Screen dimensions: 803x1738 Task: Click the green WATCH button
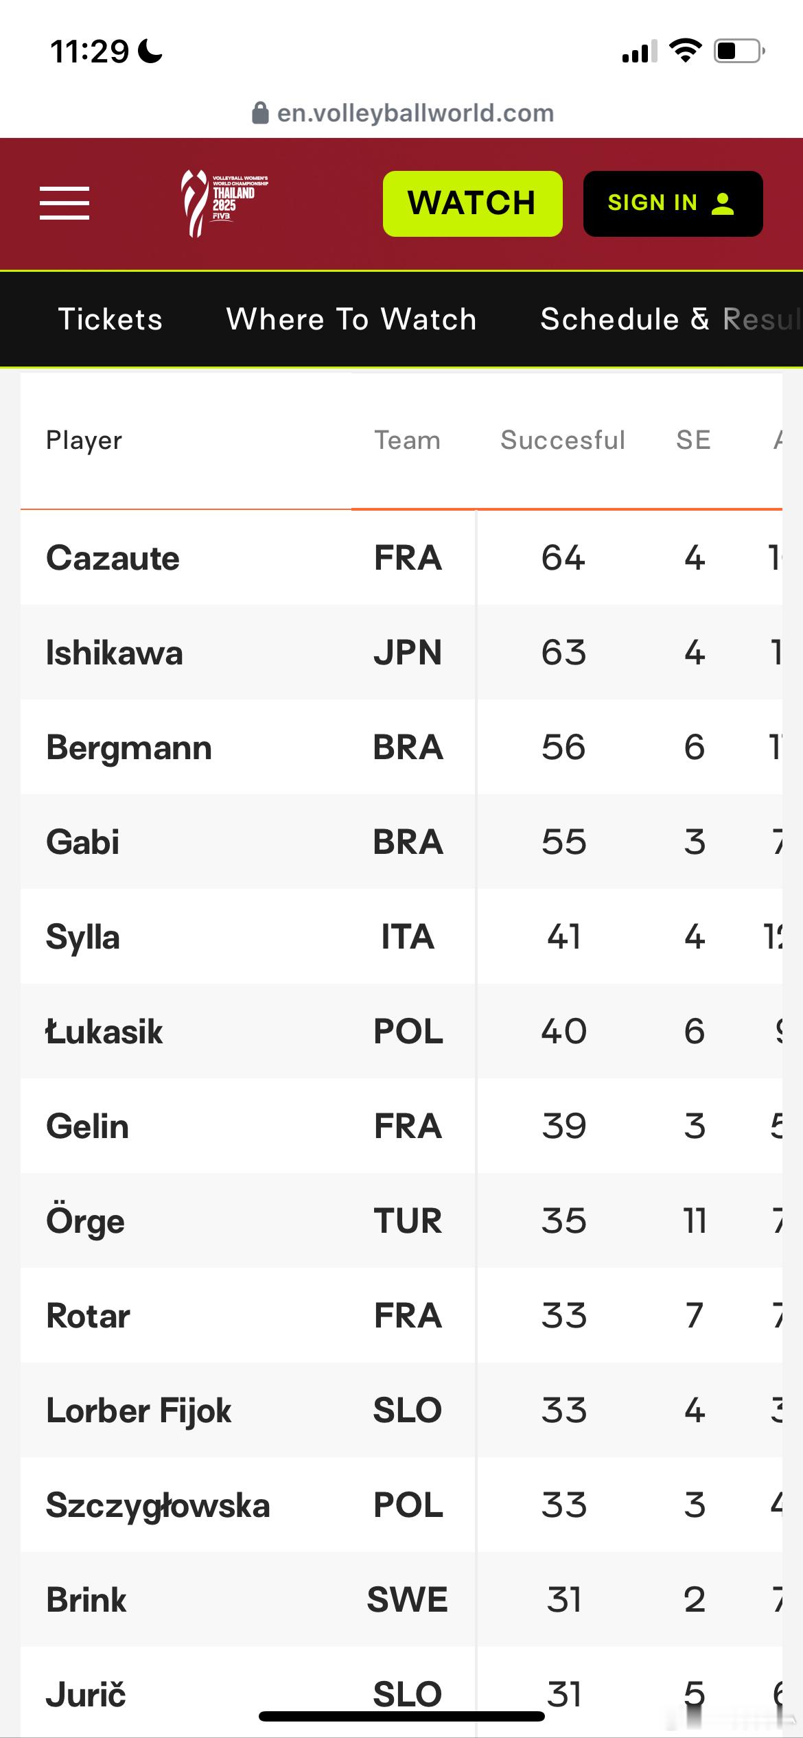pos(472,203)
